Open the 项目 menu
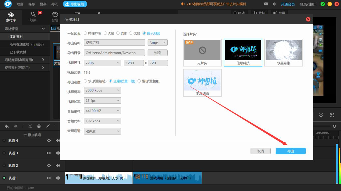Viewport: 341px width, 191px height. tap(20, 4)
